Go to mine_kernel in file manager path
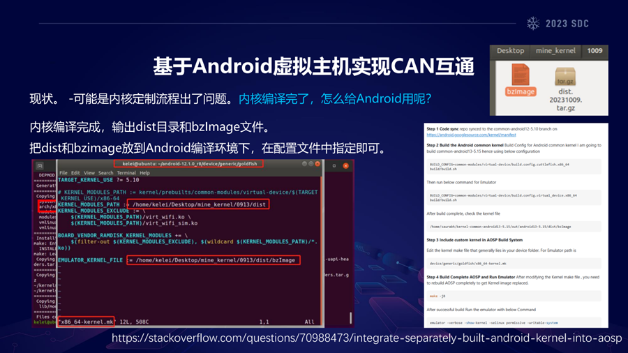This screenshot has width=628, height=353. point(555,51)
